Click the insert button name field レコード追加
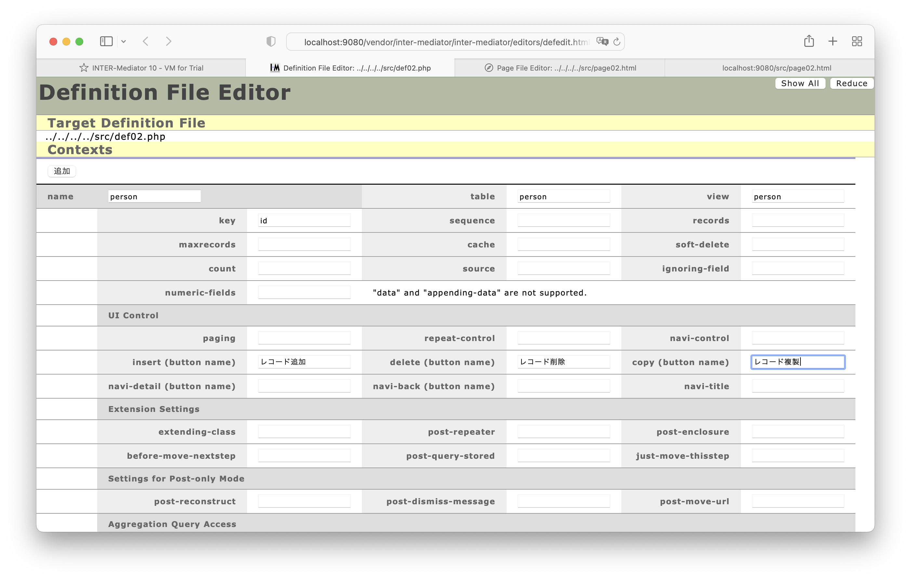The height and width of the screenshot is (580, 911). tap(304, 362)
